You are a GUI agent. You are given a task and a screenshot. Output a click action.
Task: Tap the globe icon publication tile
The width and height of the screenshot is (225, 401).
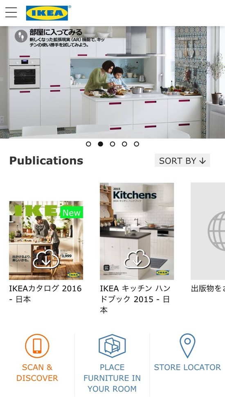pos(208,231)
